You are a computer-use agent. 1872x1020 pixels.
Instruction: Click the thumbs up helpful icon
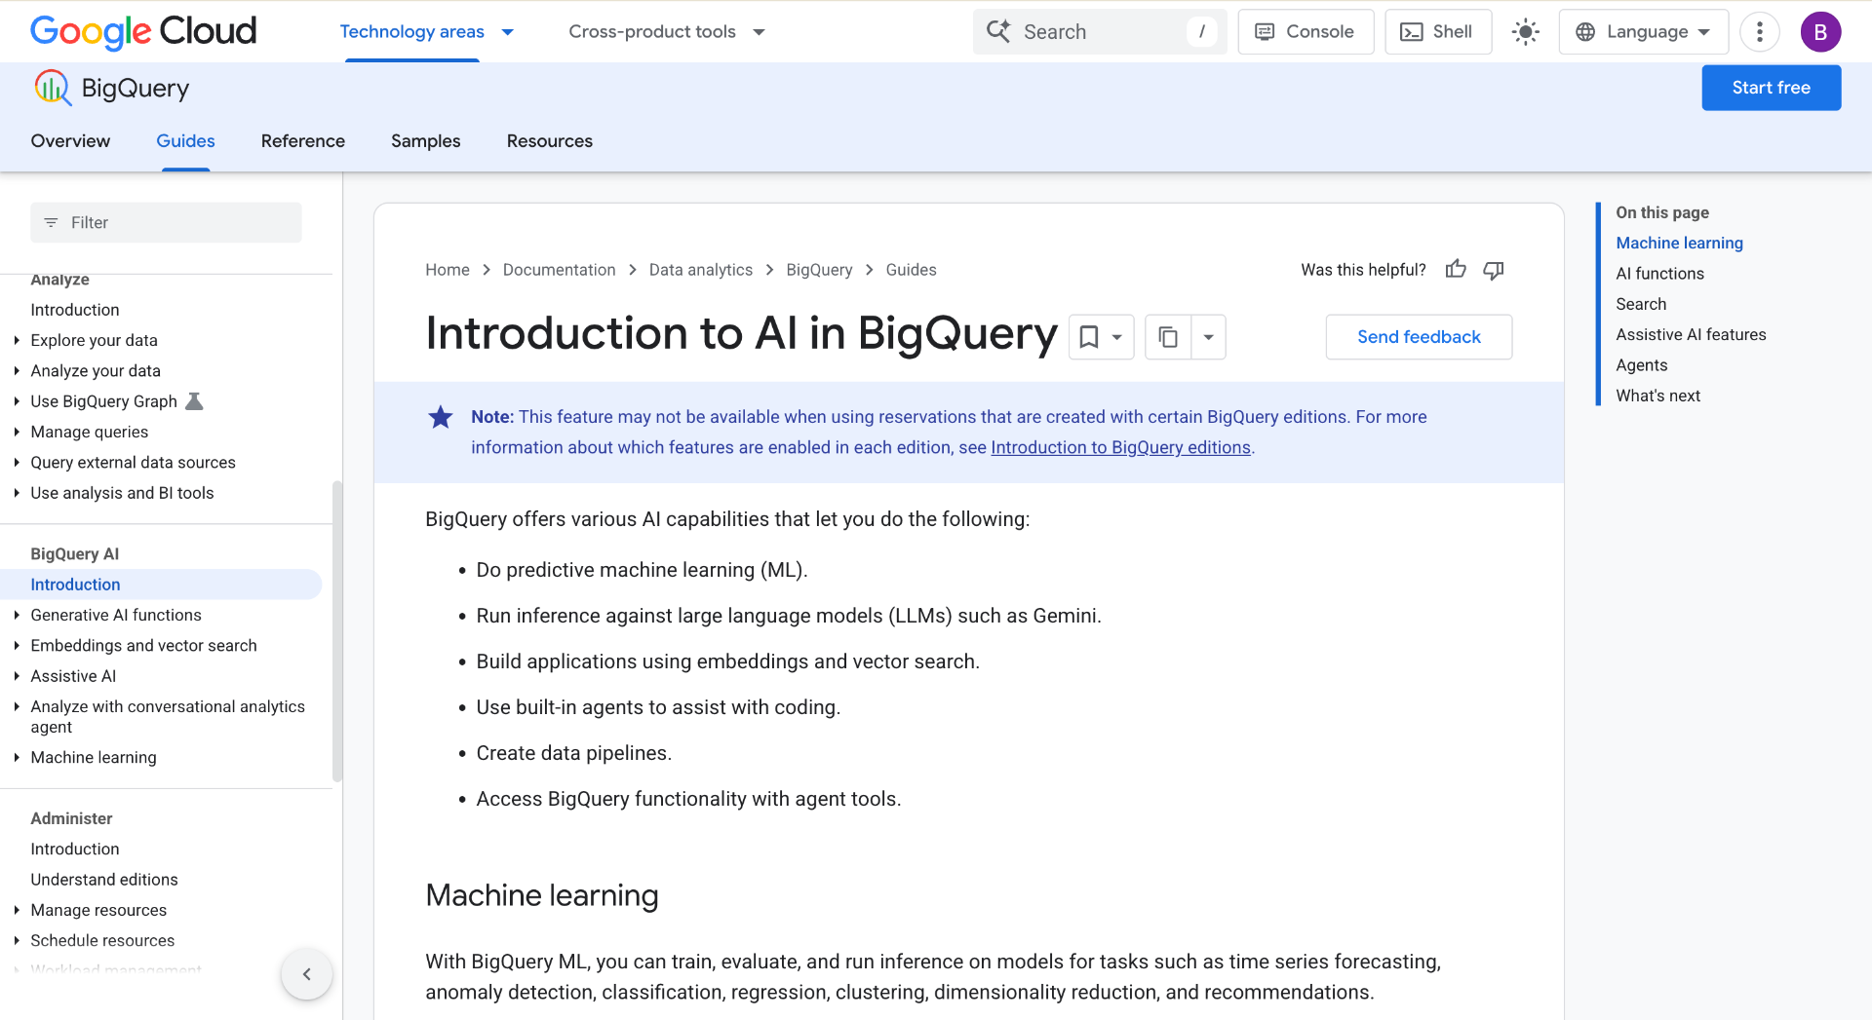(x=1456, y=270)
